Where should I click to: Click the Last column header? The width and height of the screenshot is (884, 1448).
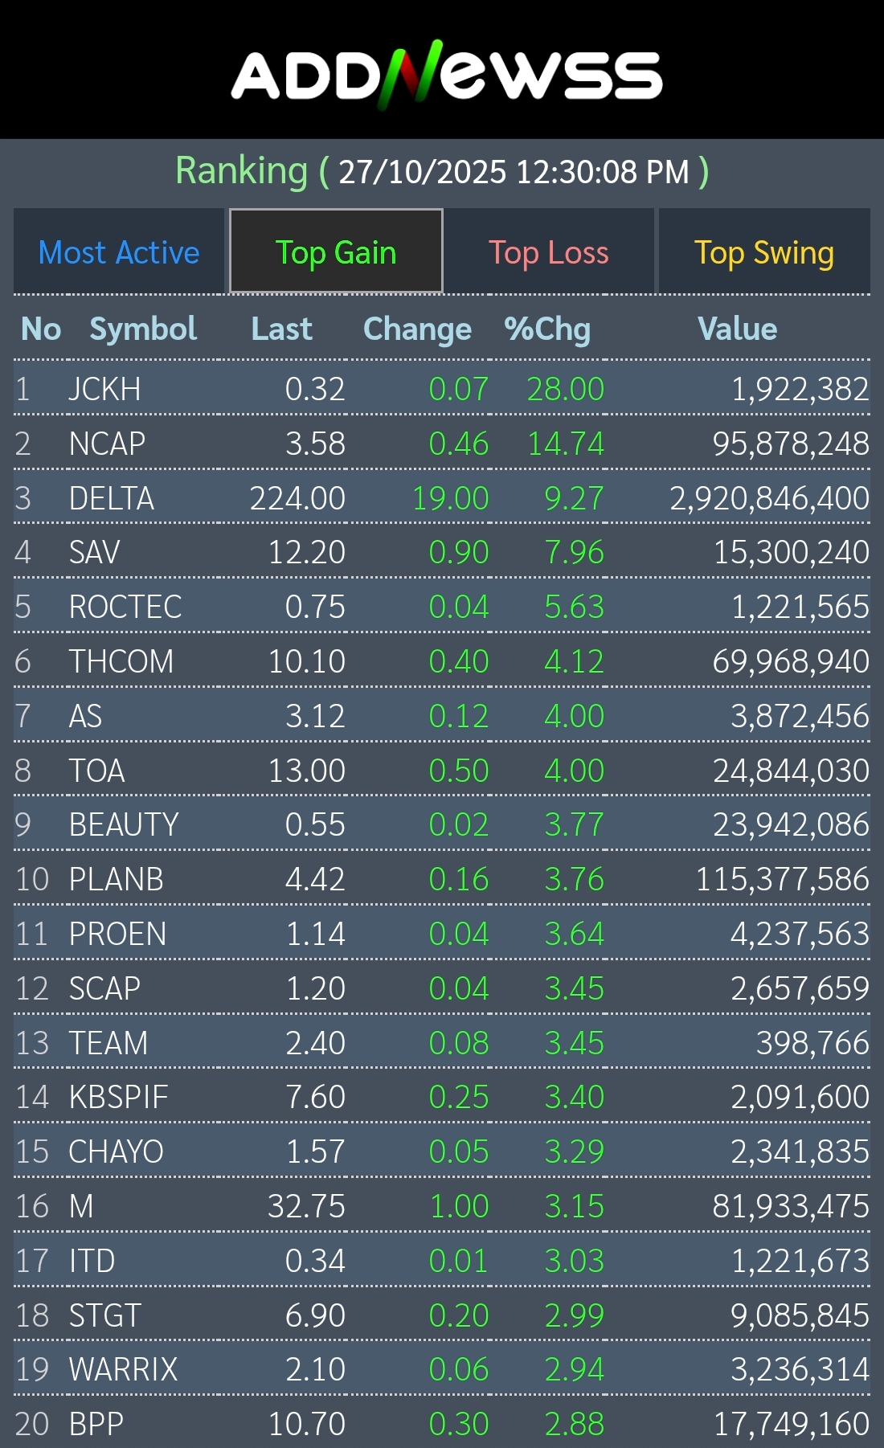coord(281,329)
